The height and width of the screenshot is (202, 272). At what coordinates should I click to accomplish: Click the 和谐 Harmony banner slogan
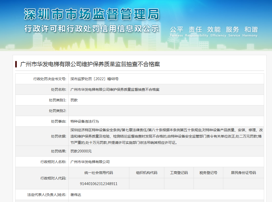click(x=250, y=31)
